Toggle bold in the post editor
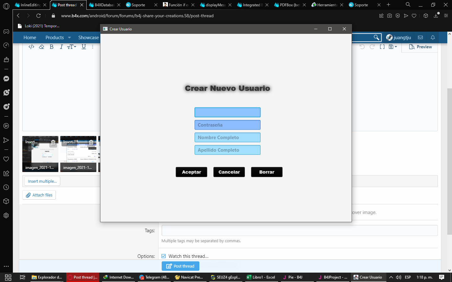 coord(51,47)
